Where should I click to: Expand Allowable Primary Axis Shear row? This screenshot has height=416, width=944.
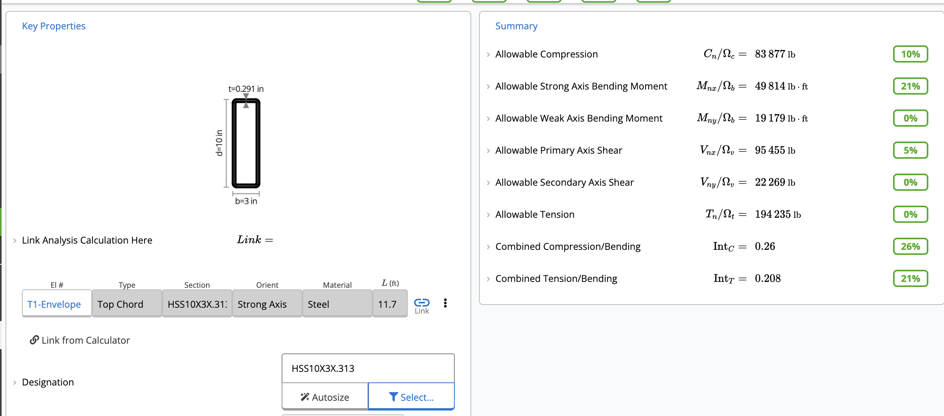(x=488, y=151)
